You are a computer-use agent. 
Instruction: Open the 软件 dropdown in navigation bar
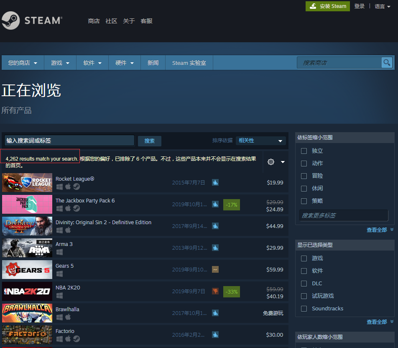click(x=92, y=63)
